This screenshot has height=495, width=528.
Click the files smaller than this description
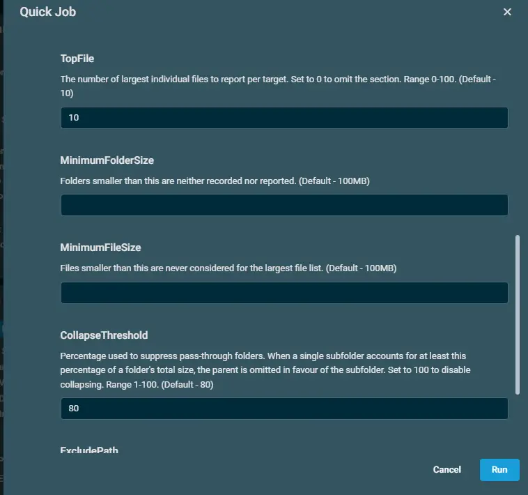(228, 268)
